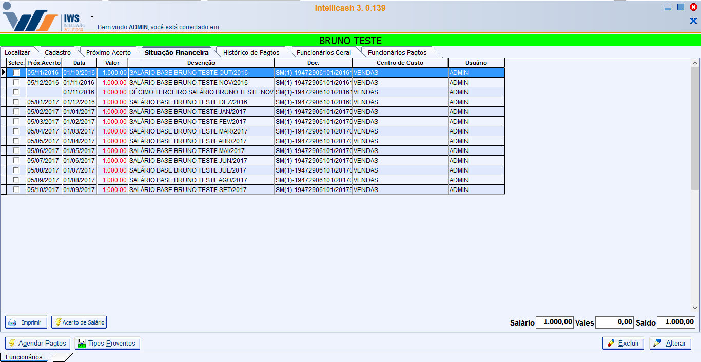Viewport: 701px width, 362px height.
Task: Tick the checkbox for SALÁRIO BASE SET/2017
Action: [x=16, y=190]
